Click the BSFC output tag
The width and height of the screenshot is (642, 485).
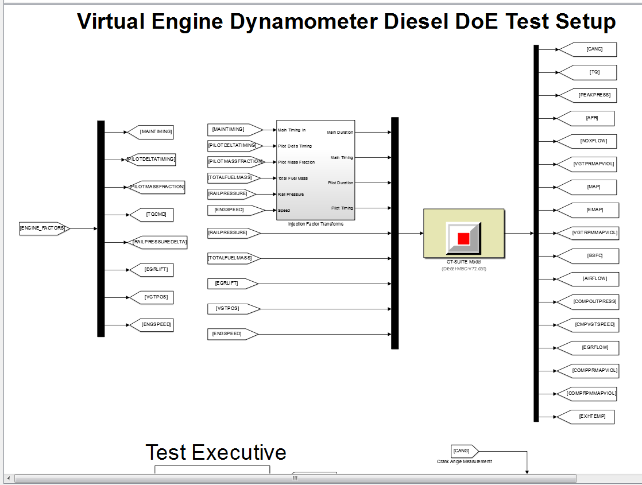tap(594, 256)
